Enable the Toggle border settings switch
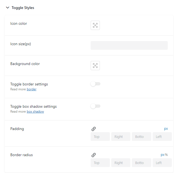Screen dimensions: 174x173 pos(96,84)
